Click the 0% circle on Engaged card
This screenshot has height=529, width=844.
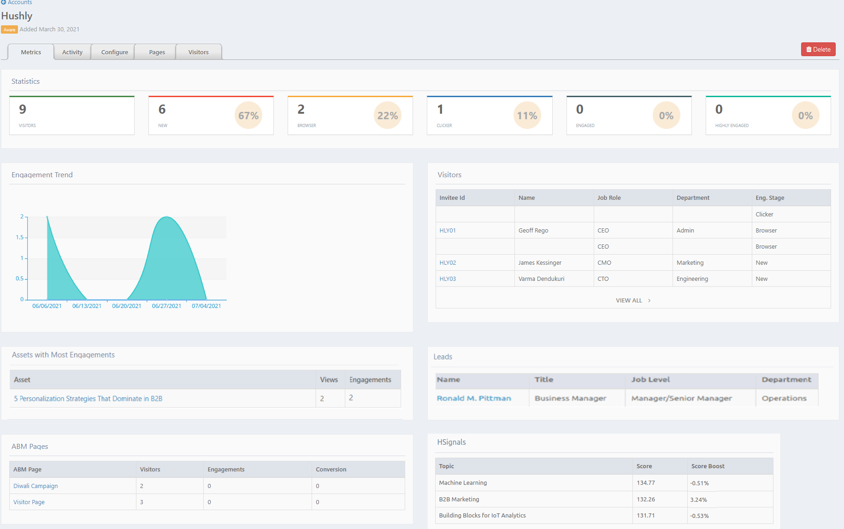tap(666, 116)
